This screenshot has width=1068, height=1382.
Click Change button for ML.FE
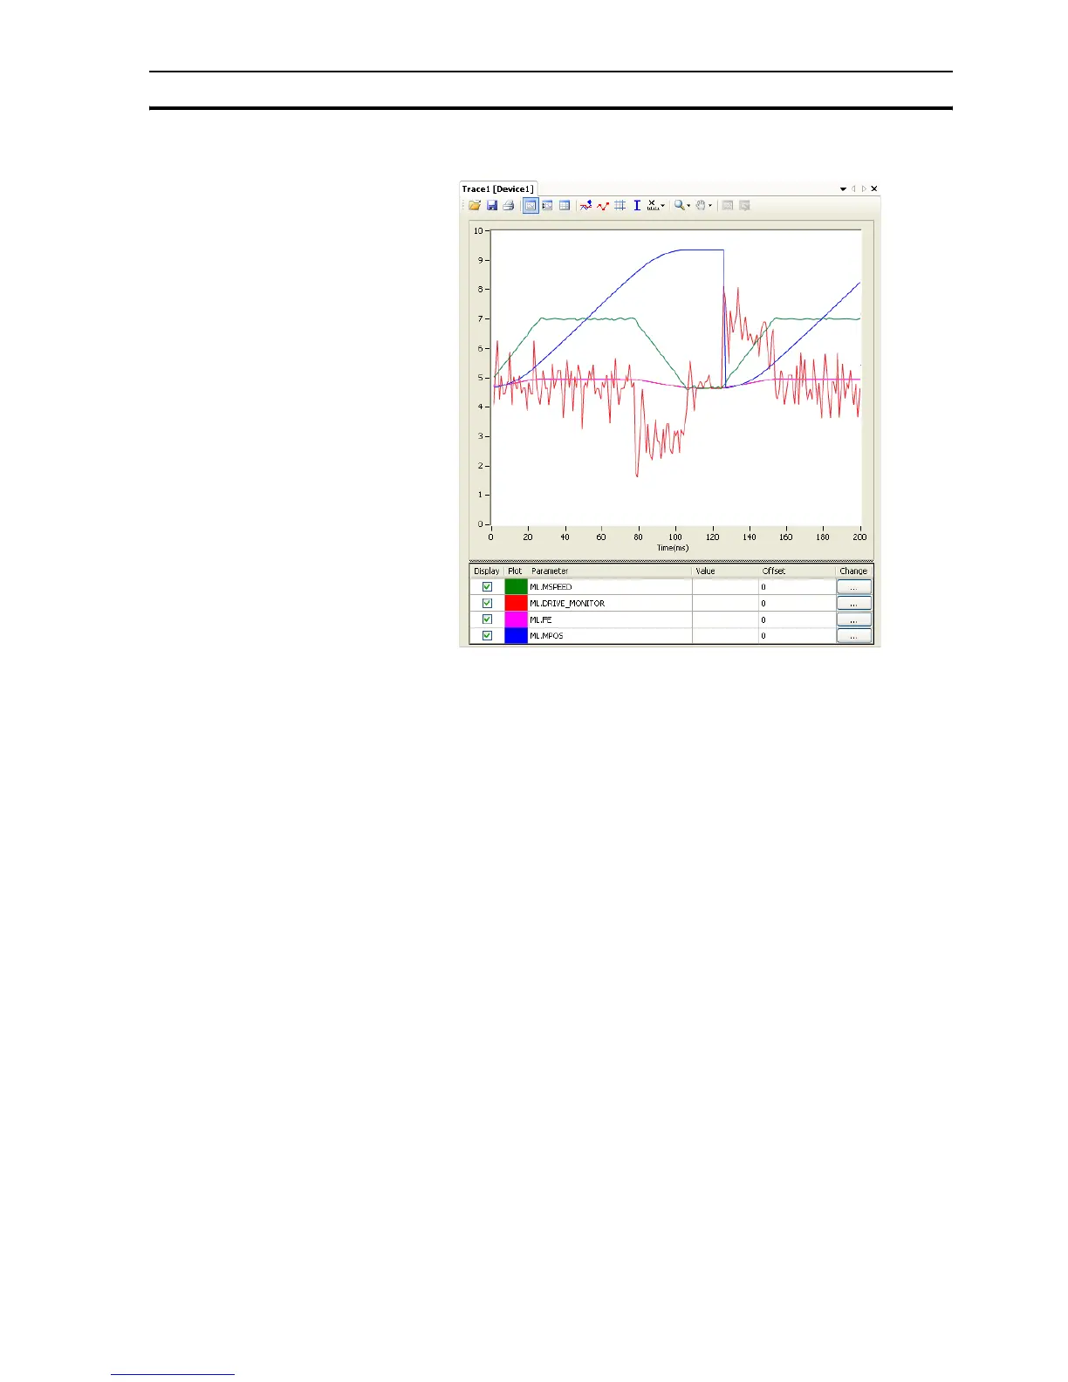click(x=853, y=619)
